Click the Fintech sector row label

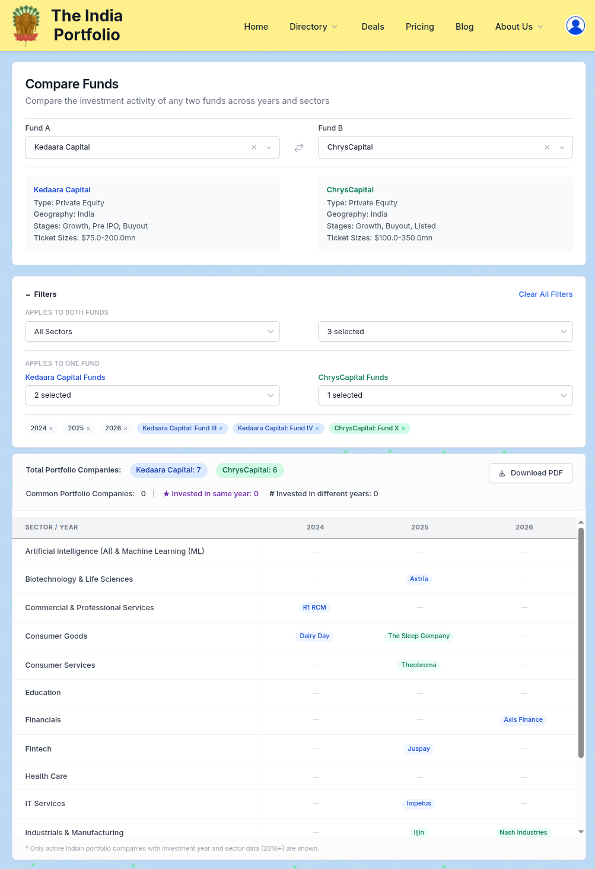coord(39,749)
